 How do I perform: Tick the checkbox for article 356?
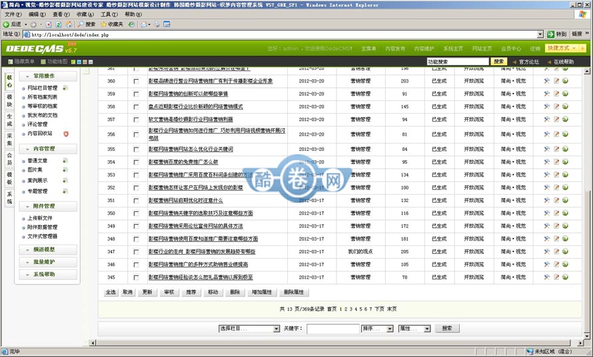[x=136, y=134]
